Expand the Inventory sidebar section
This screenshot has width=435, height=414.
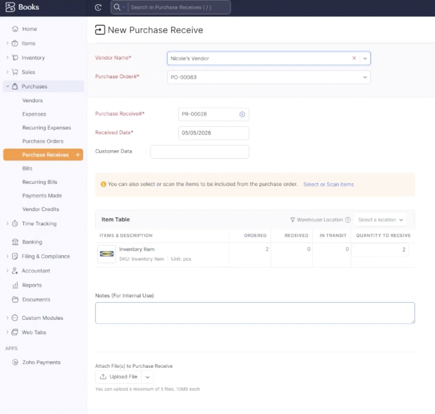(7, 57)
